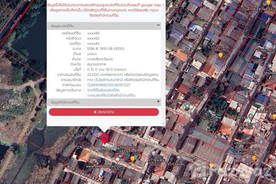Image resolution: width=276 pixels, height=184 pixels.
Task: Select the province value สมุทรปราการ
Action: point(96,64)
